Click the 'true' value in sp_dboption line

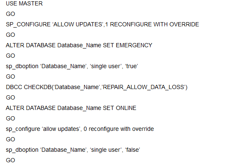coord(131,66)
